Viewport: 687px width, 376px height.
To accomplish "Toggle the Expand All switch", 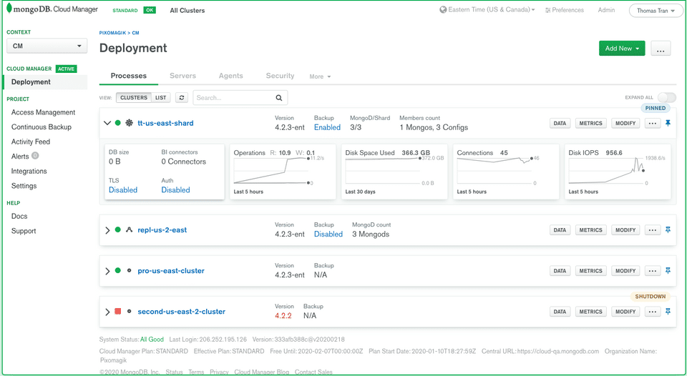I will point(666,97).
